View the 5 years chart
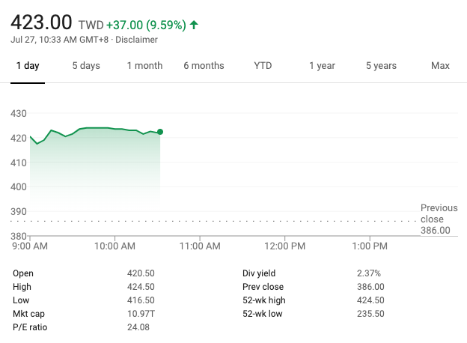 point(381,66)
